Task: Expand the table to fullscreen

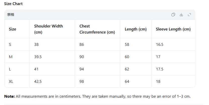Action: [189, 15]
